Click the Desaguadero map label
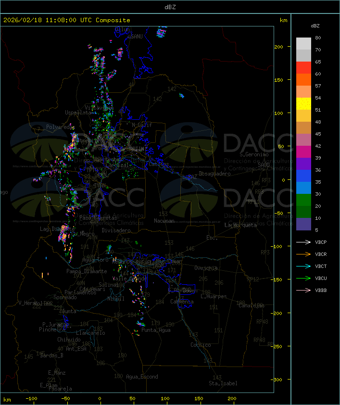Screen dimensions: 340x405 click(214, 174)
